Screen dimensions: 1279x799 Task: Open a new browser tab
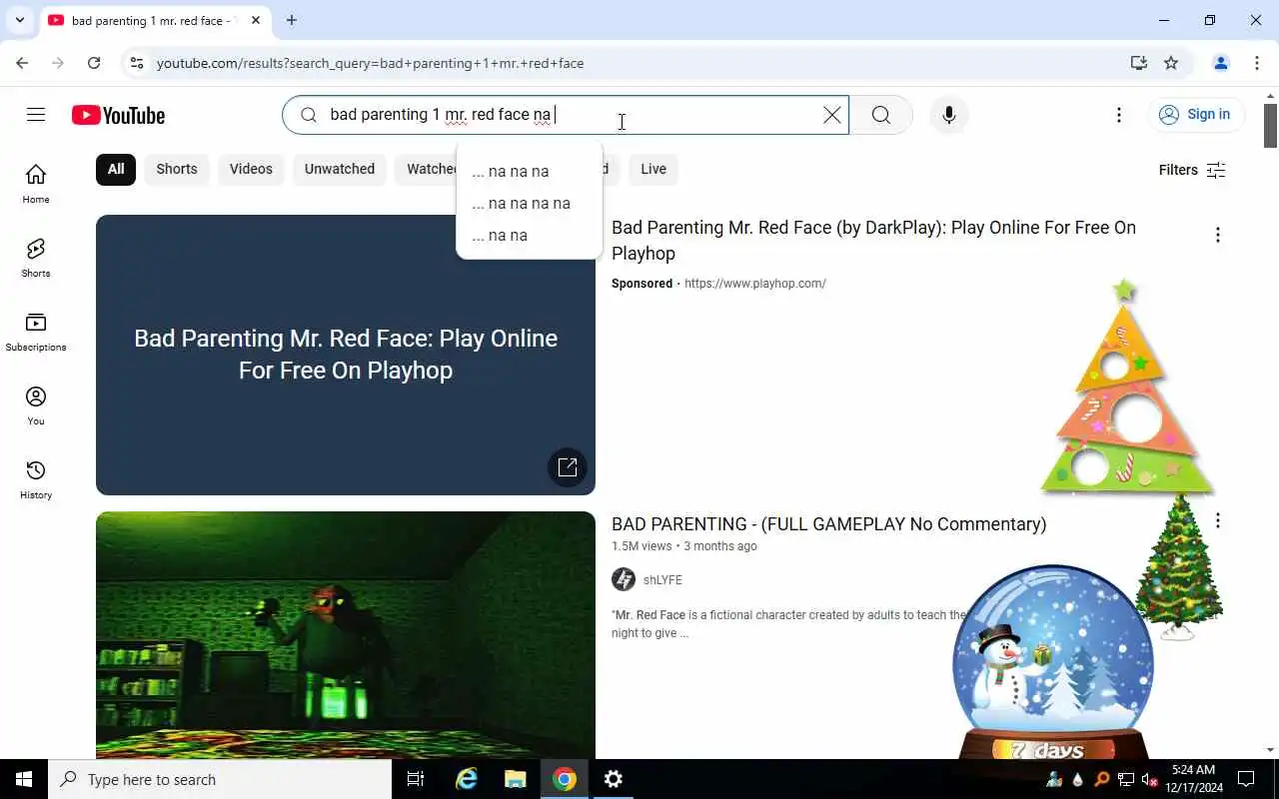click(291, 20)
